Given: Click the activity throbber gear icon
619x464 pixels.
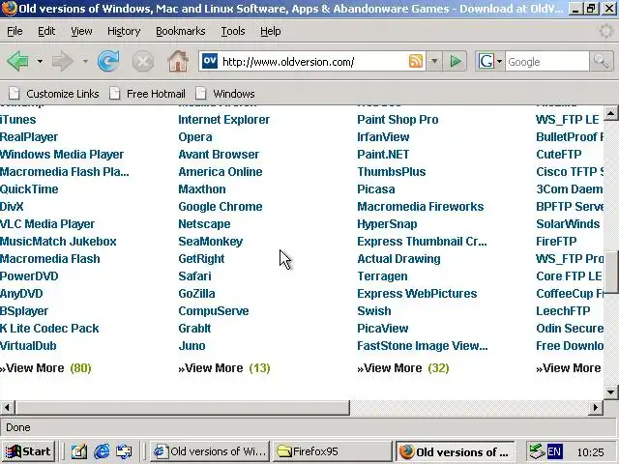Looking at the screenshot, I should click(x=605, y=31).
